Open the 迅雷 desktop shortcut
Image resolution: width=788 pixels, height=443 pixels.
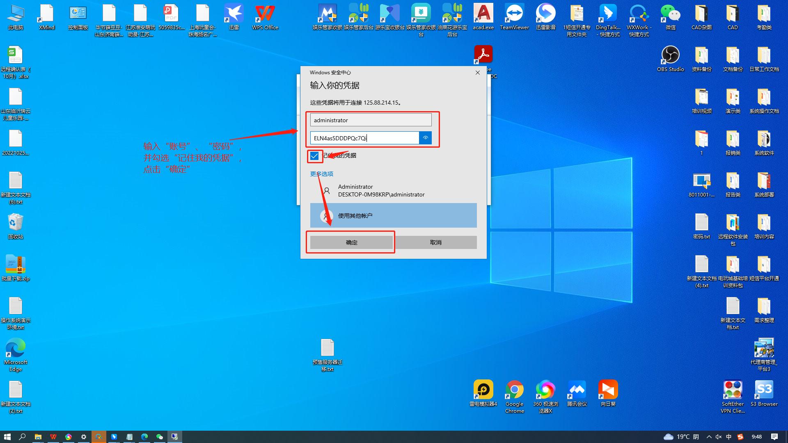[x=234, y=17]
